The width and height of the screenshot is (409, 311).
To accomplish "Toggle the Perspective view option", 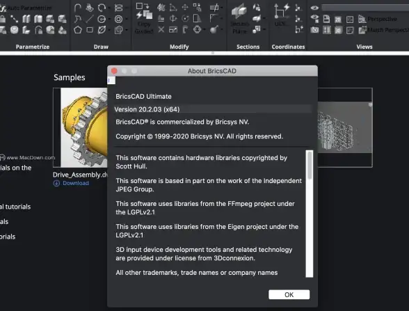I will point(378,19).
